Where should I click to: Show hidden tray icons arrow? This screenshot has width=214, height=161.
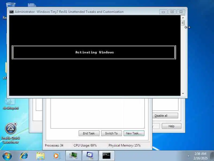pos(189,156)
